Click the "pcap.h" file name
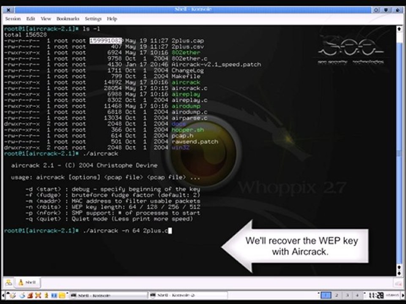Image resolution: width=406 pixels, height=304 pixels. pos(182,136)
